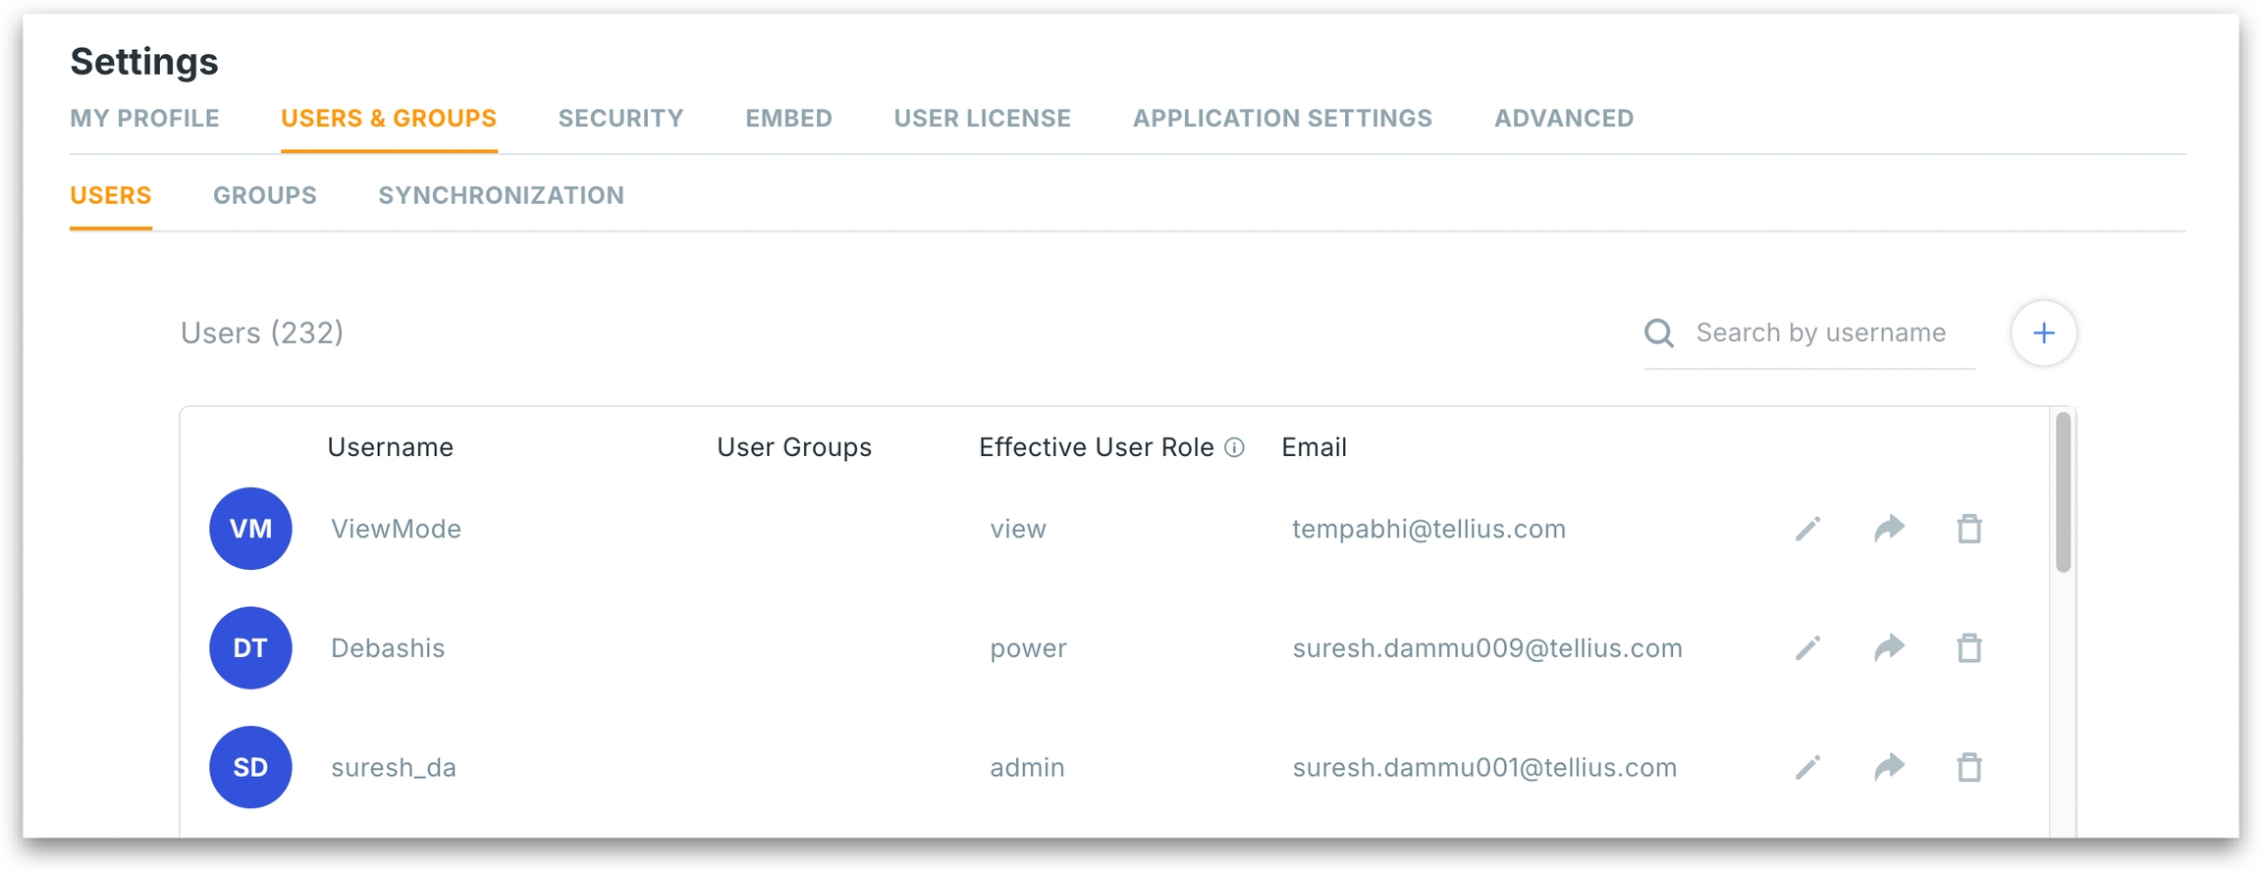Go to the User License tab
2262x870 pixels.
[x=982, y=119]
